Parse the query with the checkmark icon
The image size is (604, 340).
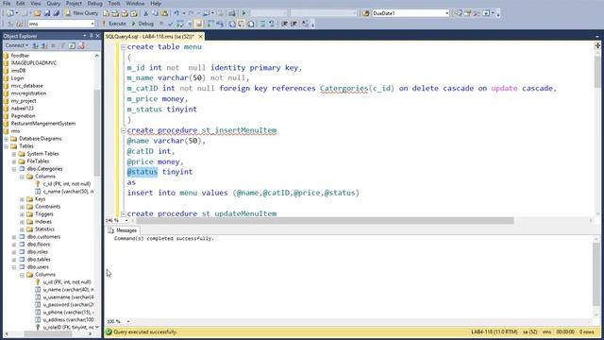tap(170, 24)
